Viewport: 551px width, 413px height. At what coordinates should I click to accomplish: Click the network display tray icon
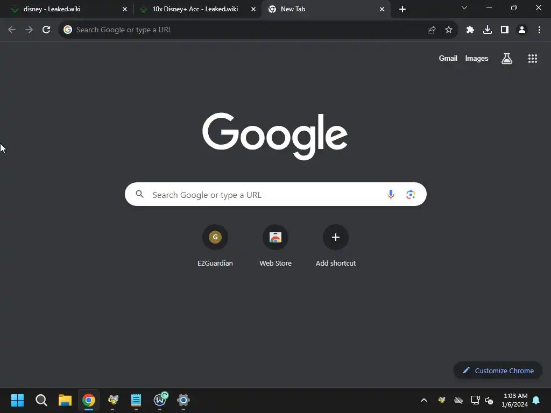pos(475,400)
